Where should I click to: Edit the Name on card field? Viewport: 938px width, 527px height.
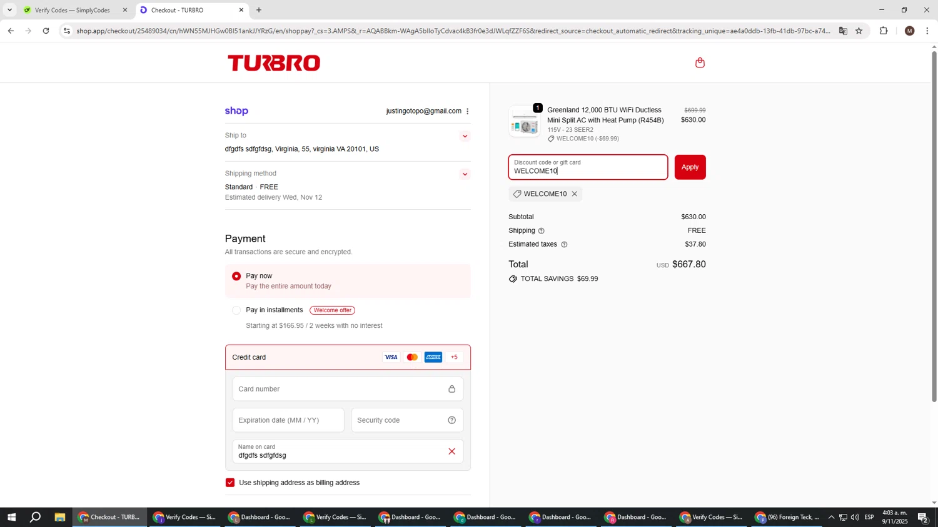[x=348, y=451]
